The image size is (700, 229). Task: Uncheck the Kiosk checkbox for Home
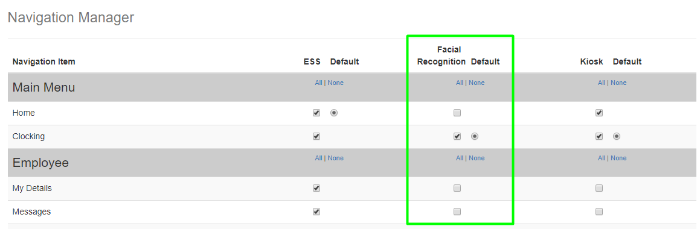pos(599,113)
